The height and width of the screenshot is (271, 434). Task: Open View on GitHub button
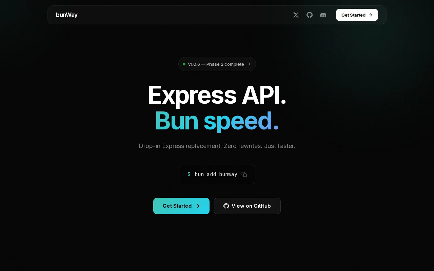click(x=247, y=206)
